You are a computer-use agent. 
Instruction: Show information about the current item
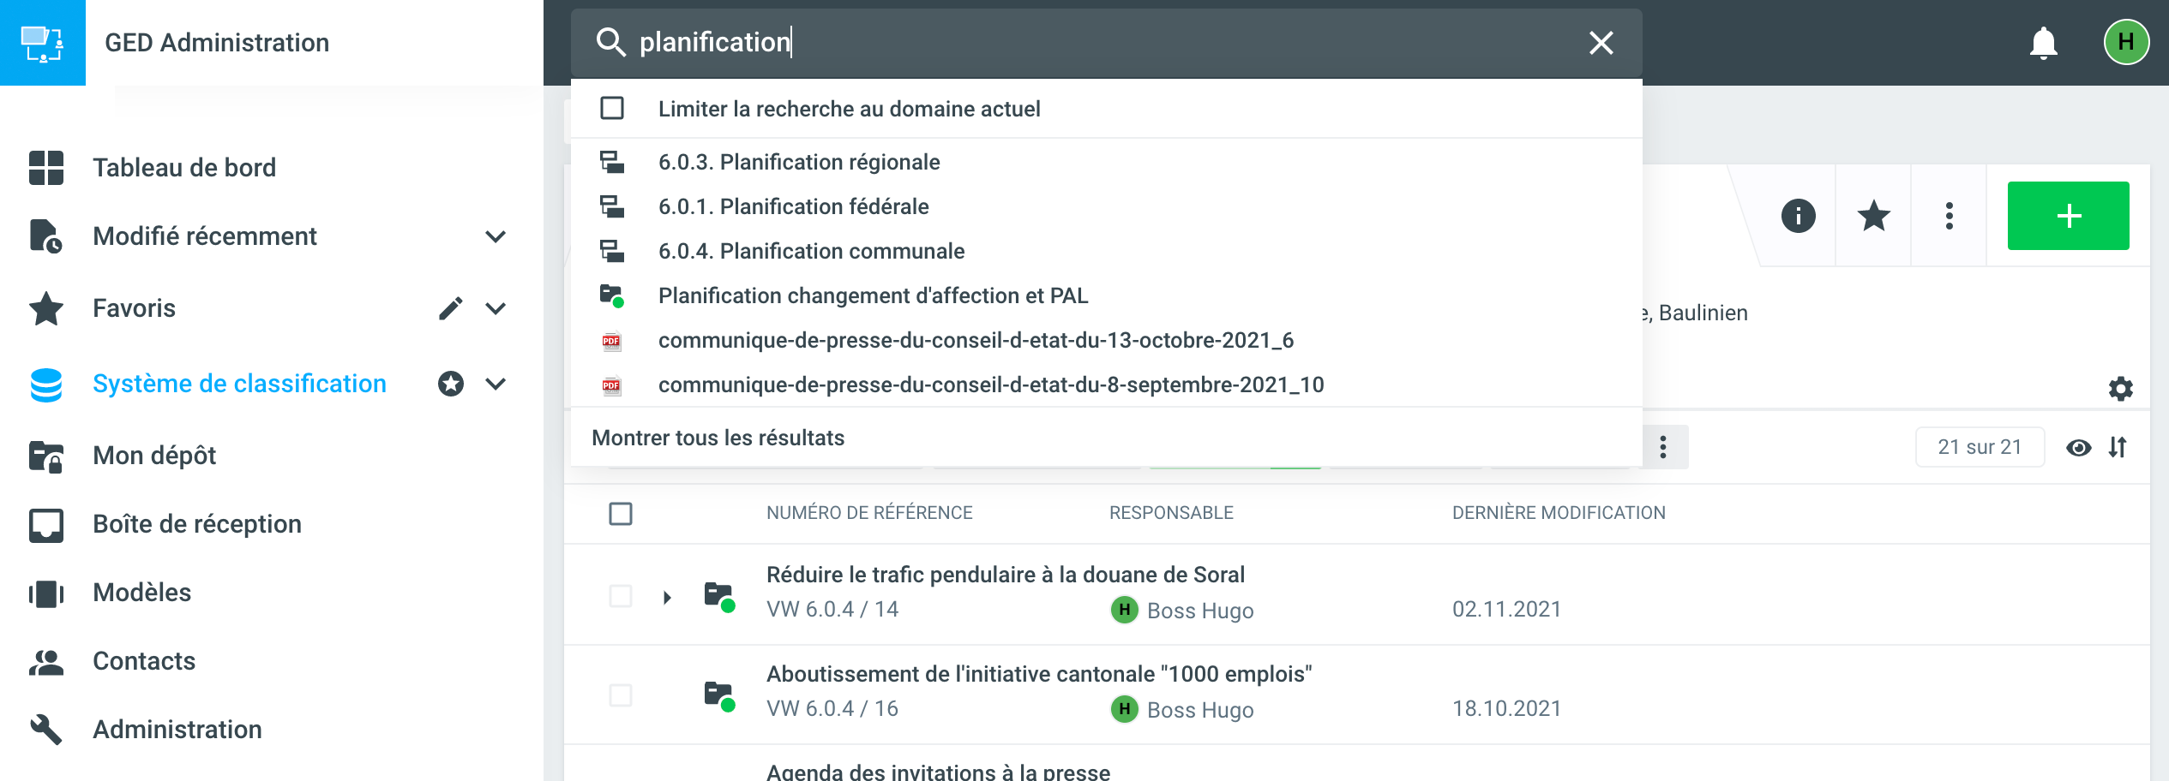pyautogui.click(x=1798, y=216)
